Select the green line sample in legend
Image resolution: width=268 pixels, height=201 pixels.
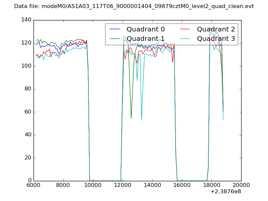pos(115,39)
